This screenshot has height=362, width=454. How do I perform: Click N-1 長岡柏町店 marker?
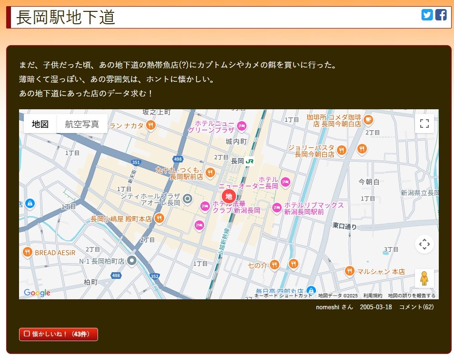click(132, 260)
